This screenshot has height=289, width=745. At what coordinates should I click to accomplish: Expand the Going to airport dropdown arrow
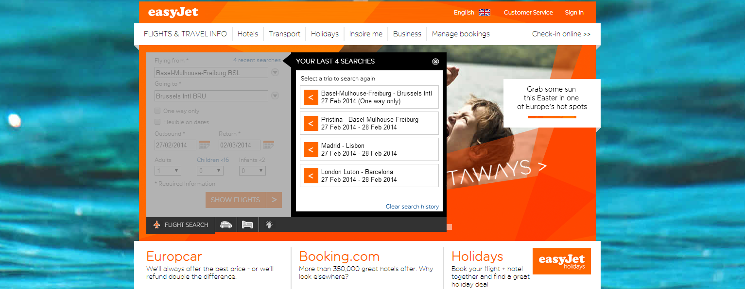pyautogui.click(x=275, y=96)
